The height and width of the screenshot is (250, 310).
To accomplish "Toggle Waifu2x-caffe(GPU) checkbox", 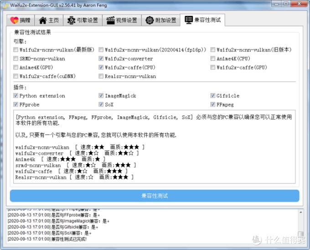I will [x=213, y=68].
